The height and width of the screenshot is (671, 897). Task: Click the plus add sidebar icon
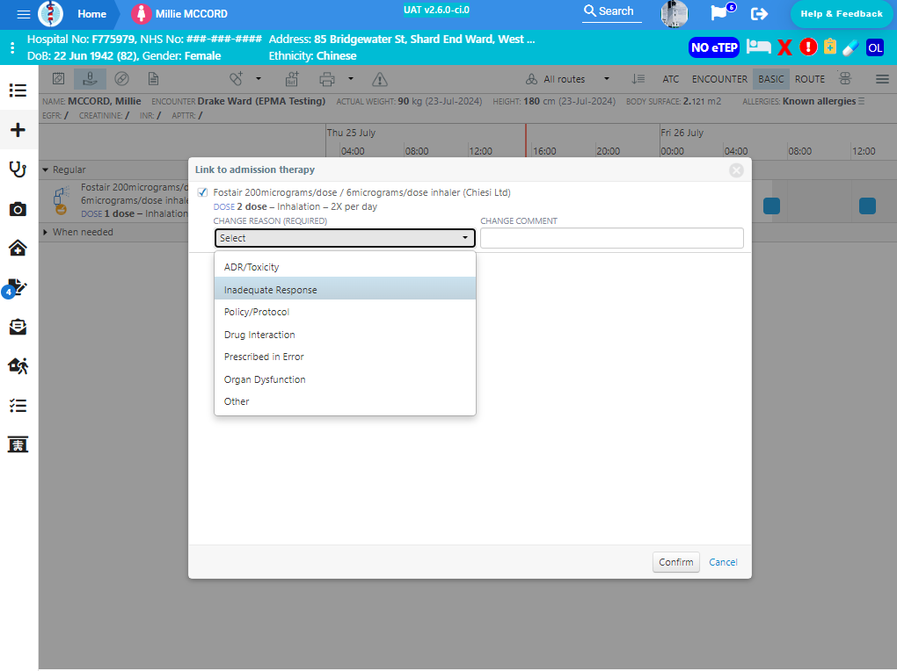pyautogui.click(x=18, y=130)
